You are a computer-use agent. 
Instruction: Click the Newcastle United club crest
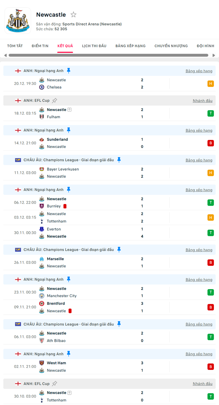(x=18, y=21)
